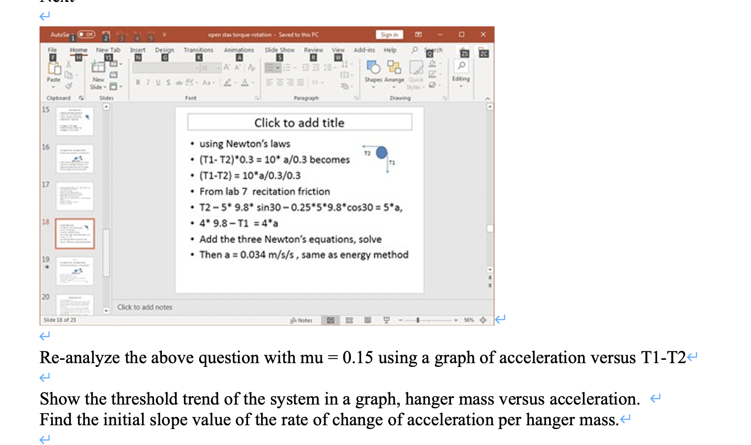
Task: Click the Paste icon in Clipboard group
Action: [54, 69]
